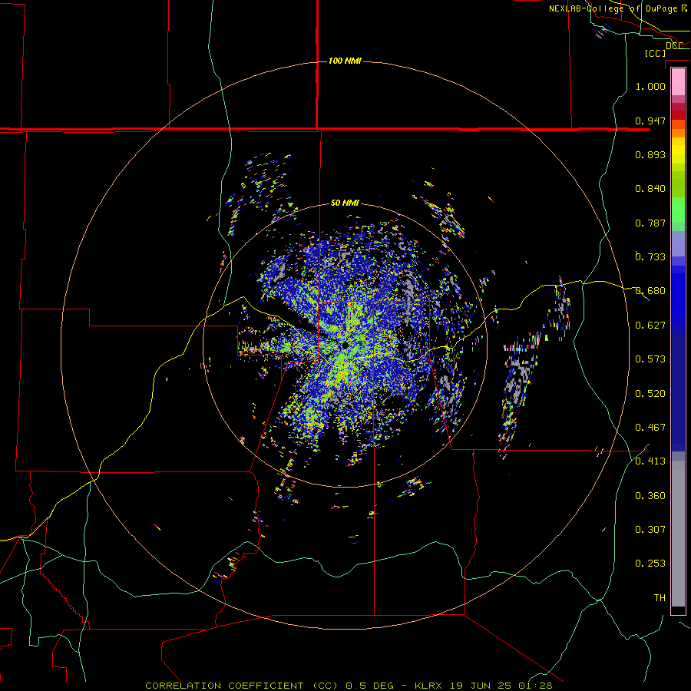691x691 pixels.
Task: Select the 0.840 legend value
Action: coord(650,189)
